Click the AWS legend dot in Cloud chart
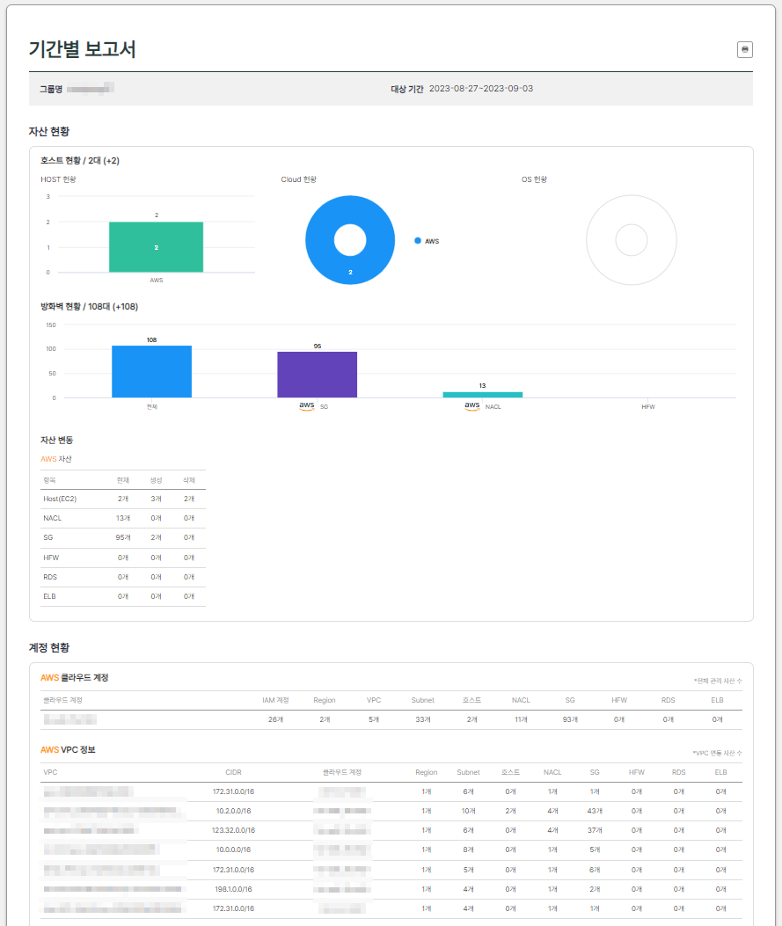Viewport: 782px width, 926px height. point(418,241)
